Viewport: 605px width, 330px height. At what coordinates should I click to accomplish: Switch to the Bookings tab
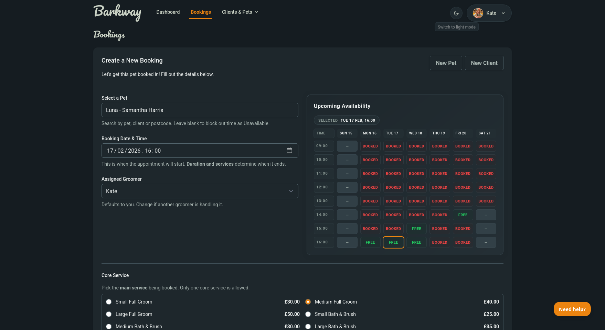click(x=201, y=12)
